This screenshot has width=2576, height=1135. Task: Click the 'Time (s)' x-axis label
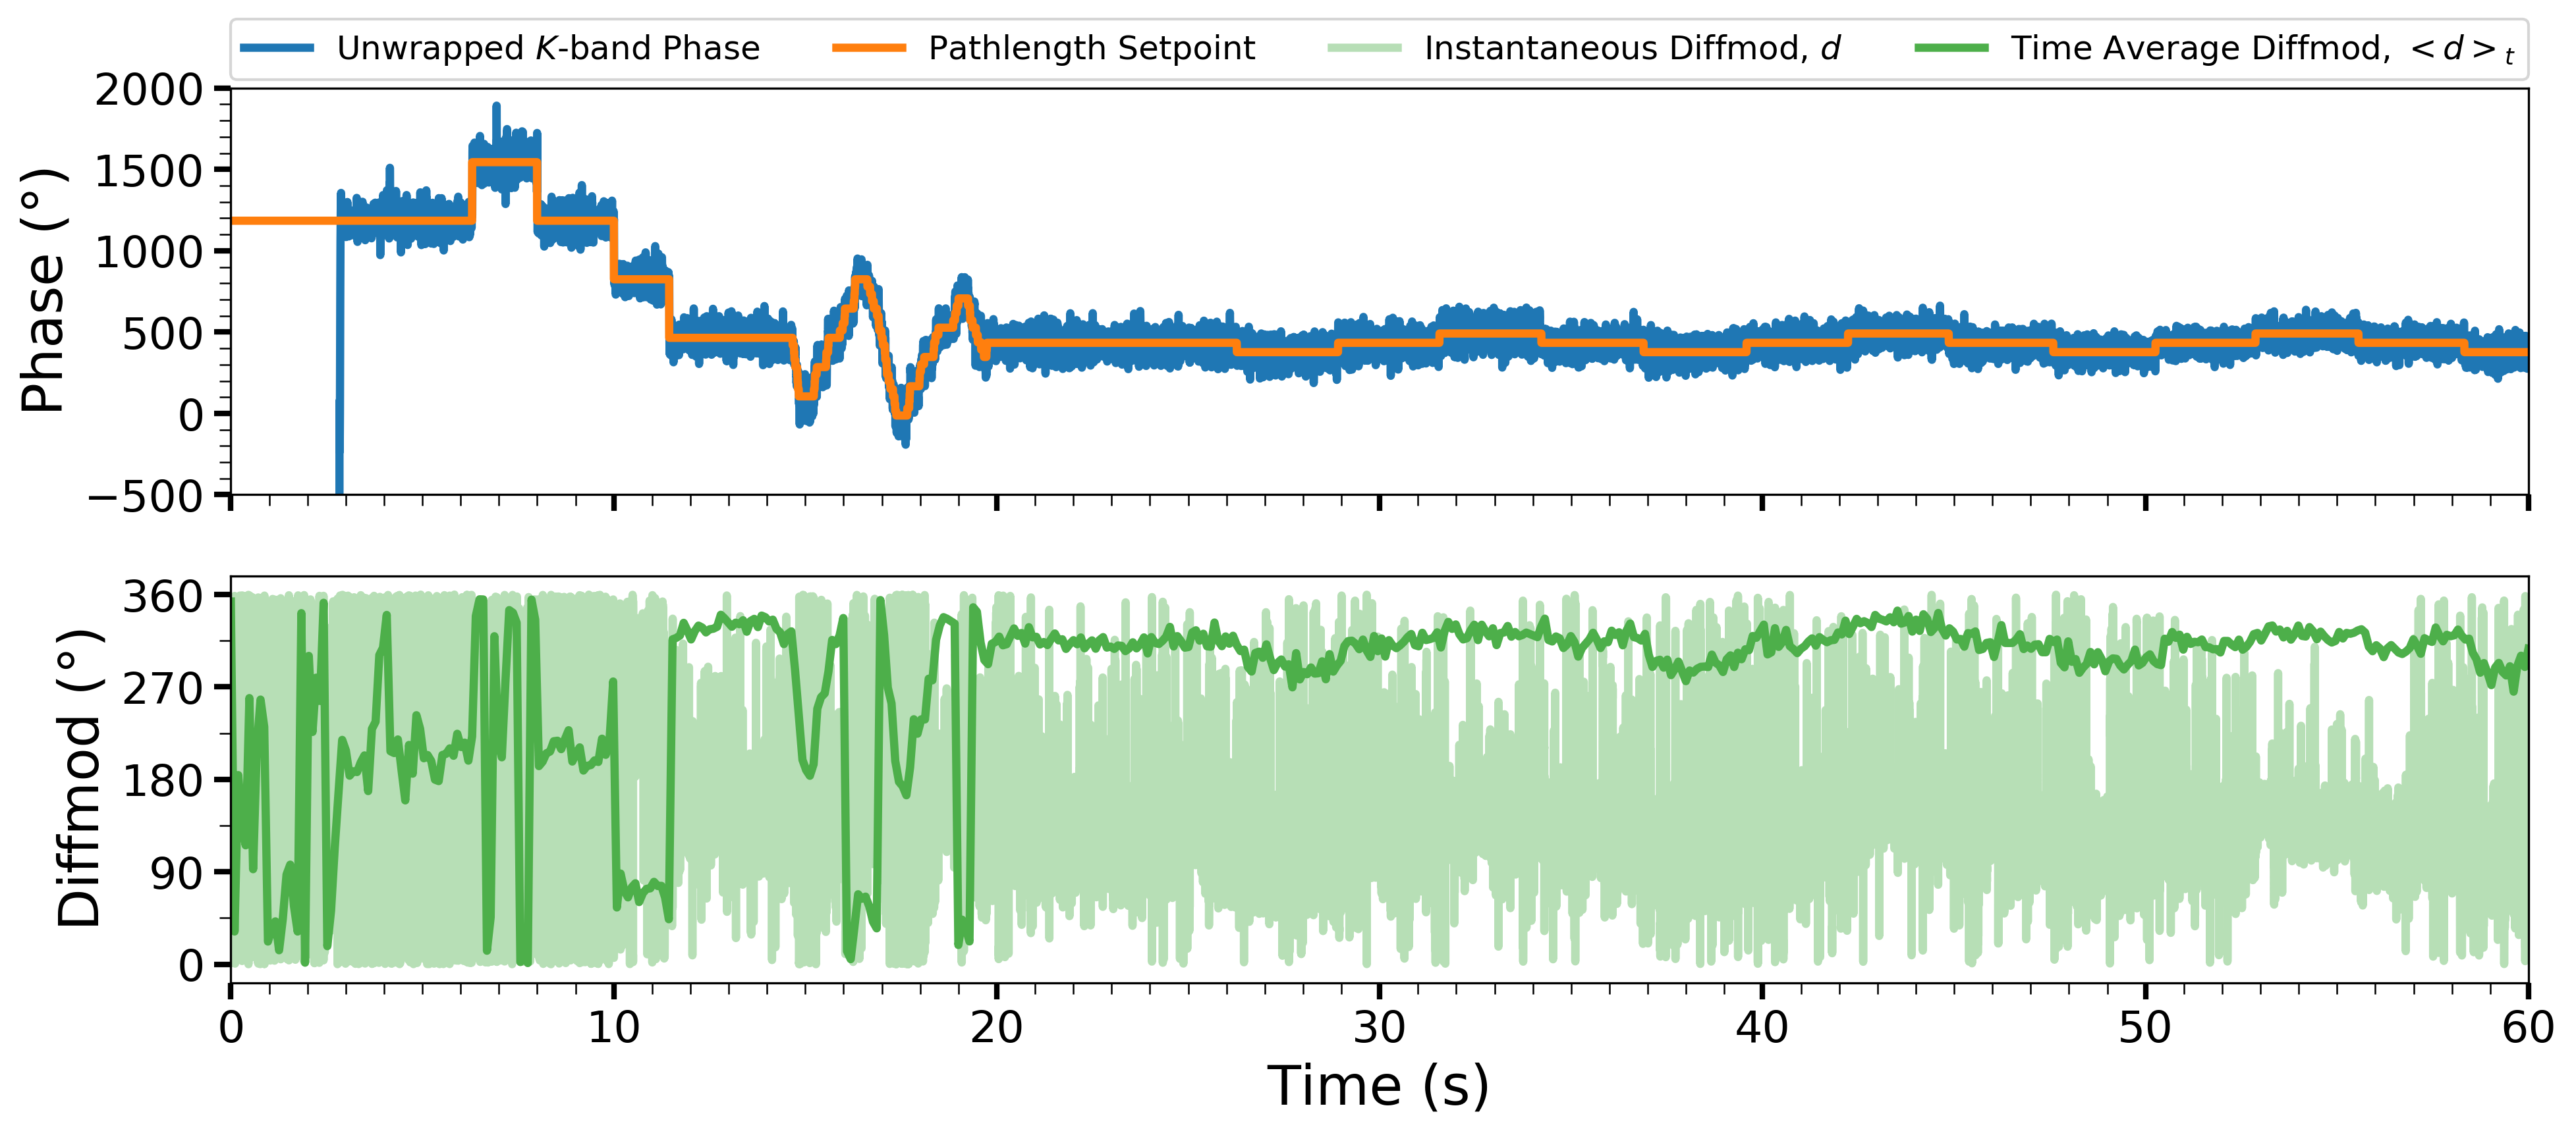pyautogui.click(x=1378, y=1086)
